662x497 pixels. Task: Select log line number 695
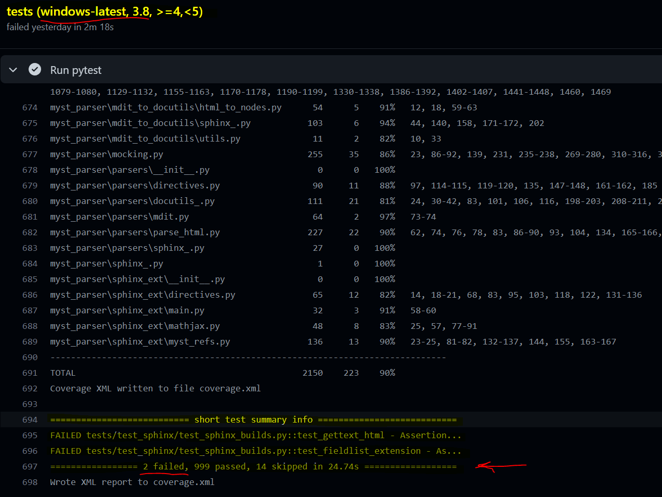[x=30, y=436]
